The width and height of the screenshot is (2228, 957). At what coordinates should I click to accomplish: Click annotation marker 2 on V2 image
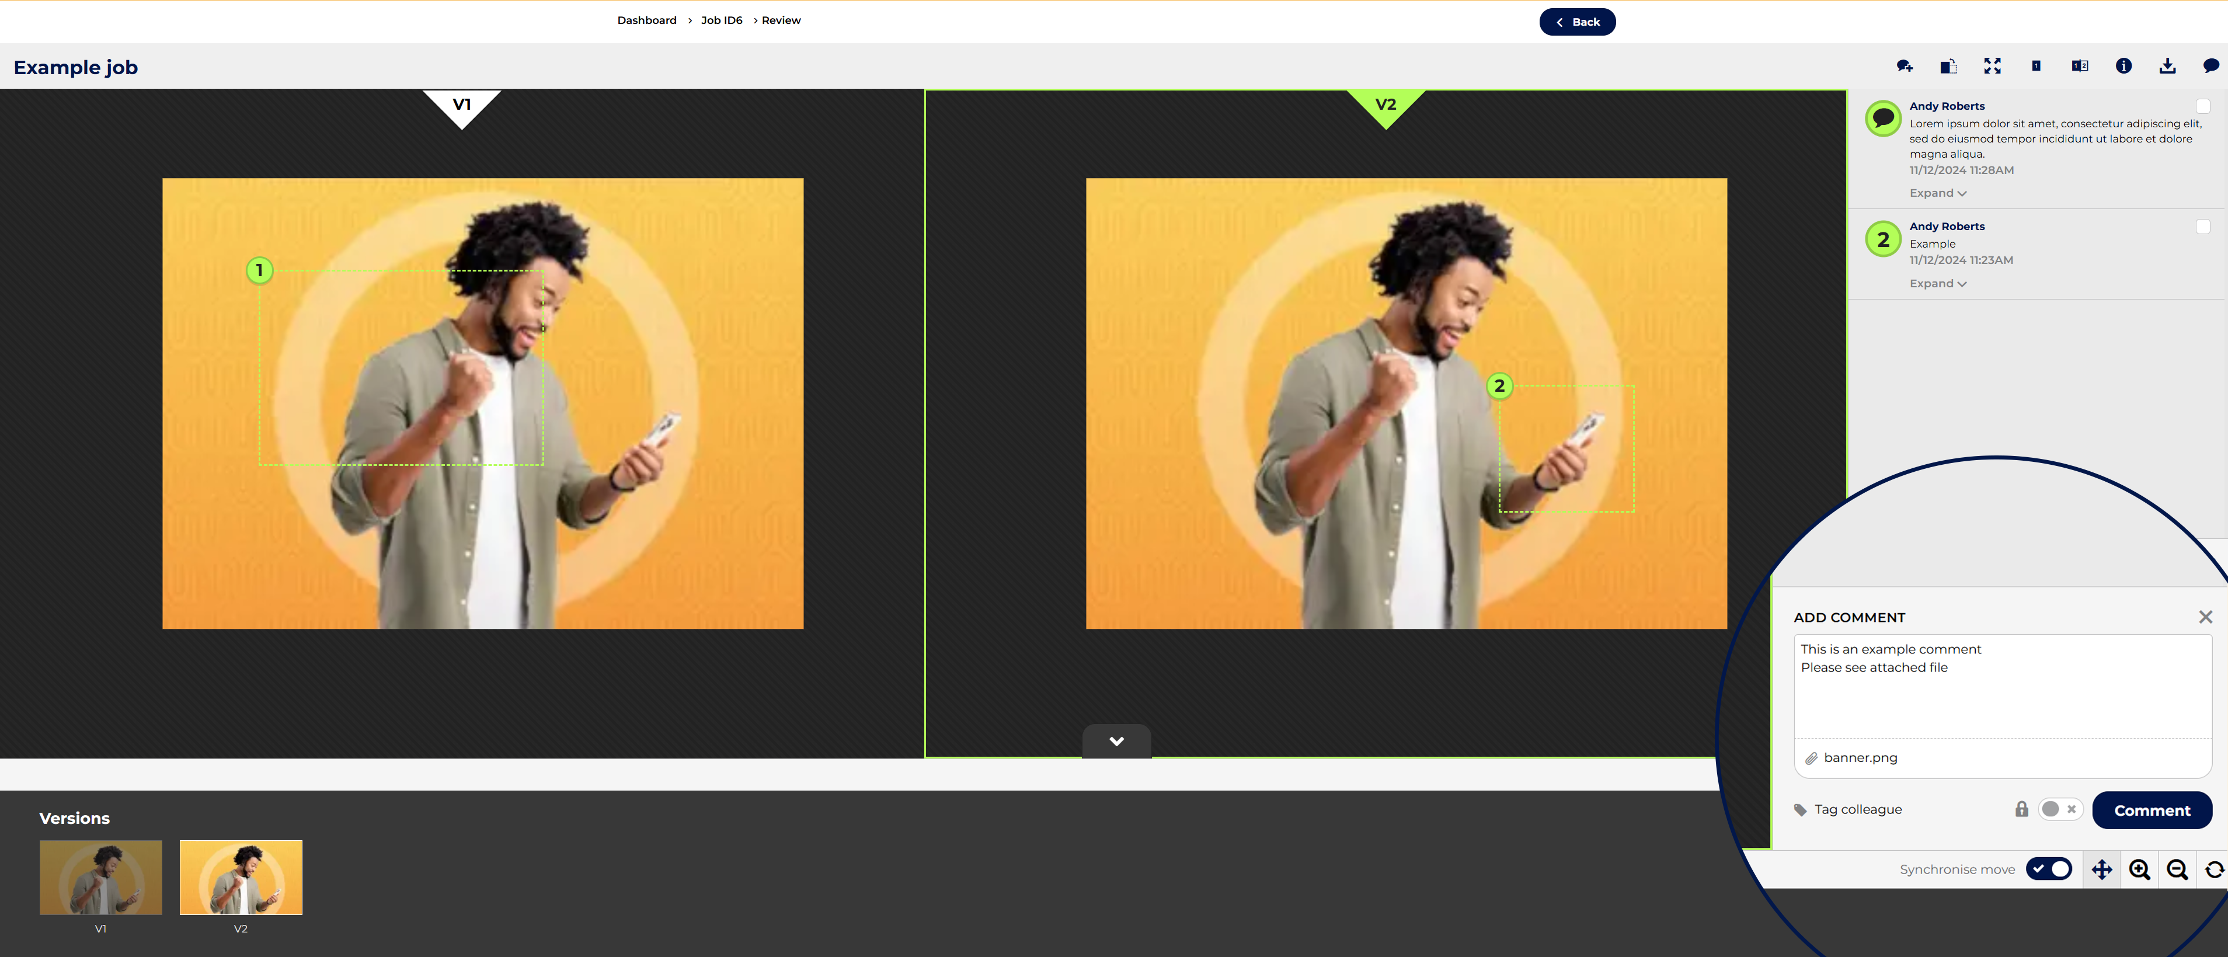pyautogui.click(x=1500, y=386)
